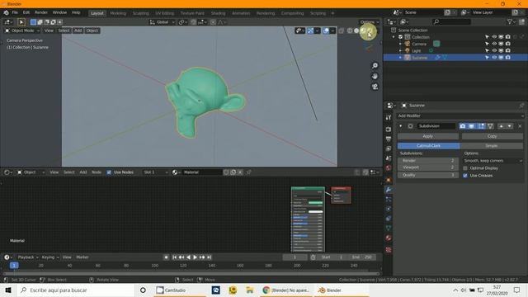Open the File menu

click(x=15, y=13)
